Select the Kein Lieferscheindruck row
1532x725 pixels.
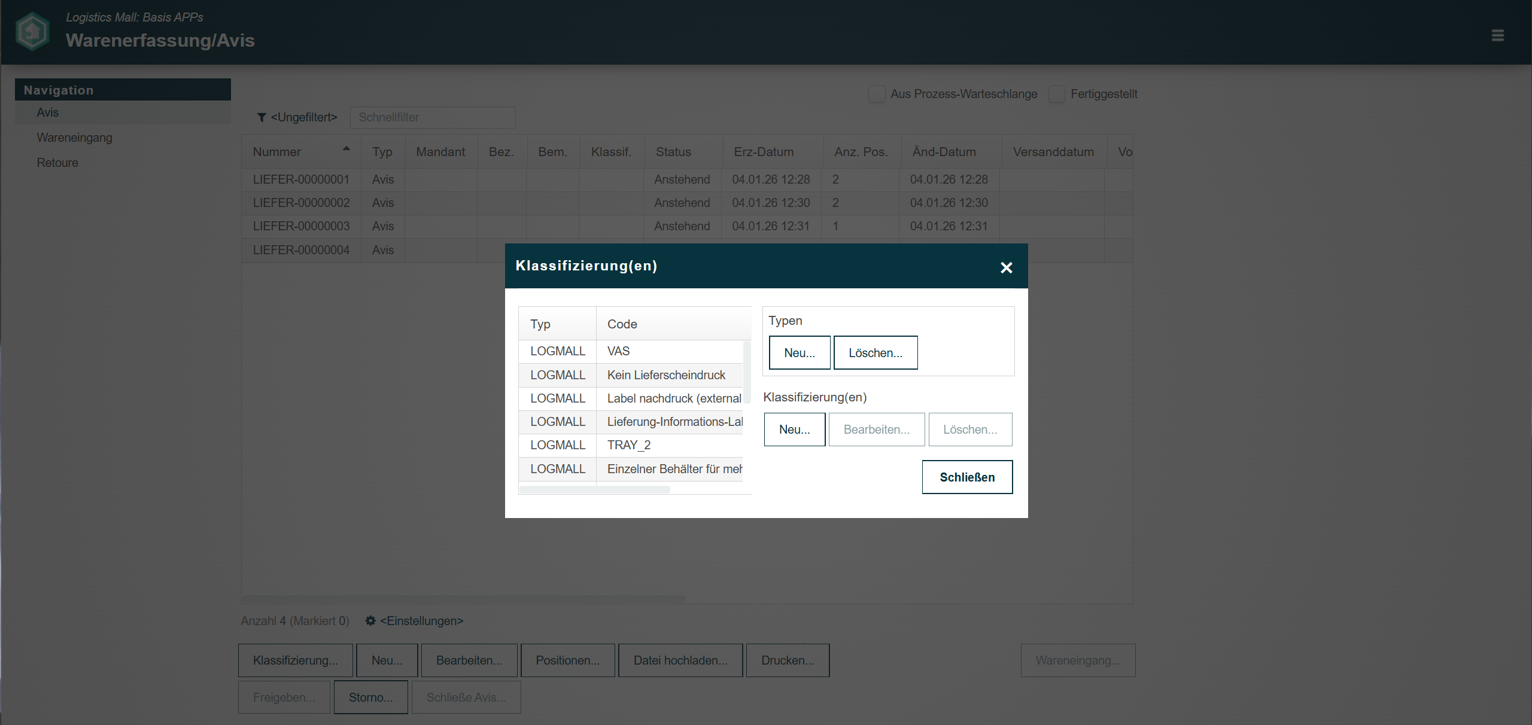coord(665,375)
